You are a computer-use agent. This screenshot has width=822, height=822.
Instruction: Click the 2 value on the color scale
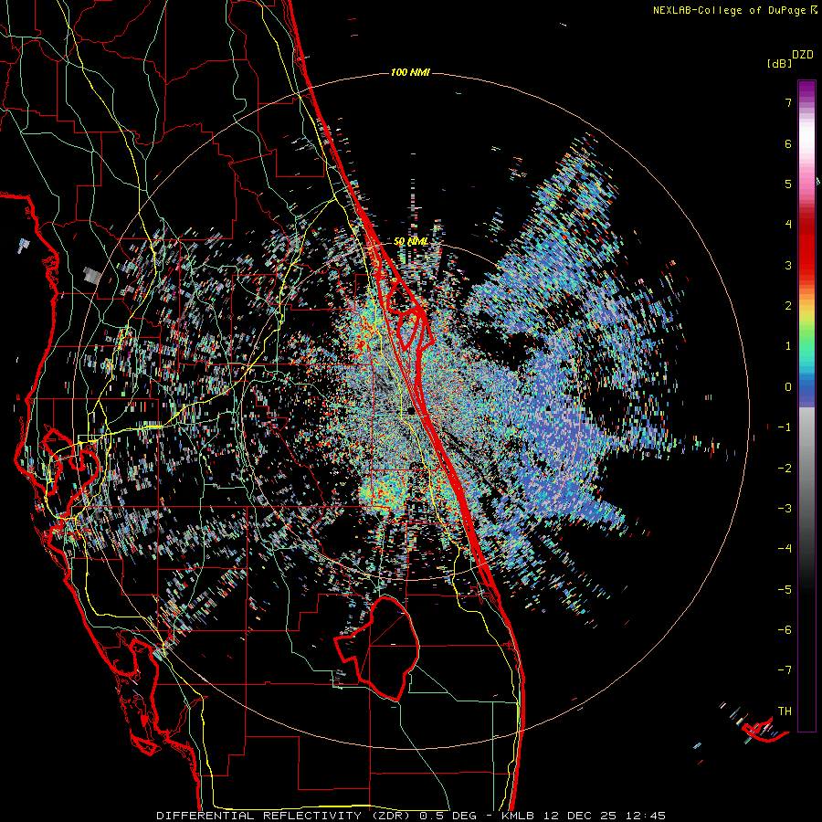click(788, 306)
